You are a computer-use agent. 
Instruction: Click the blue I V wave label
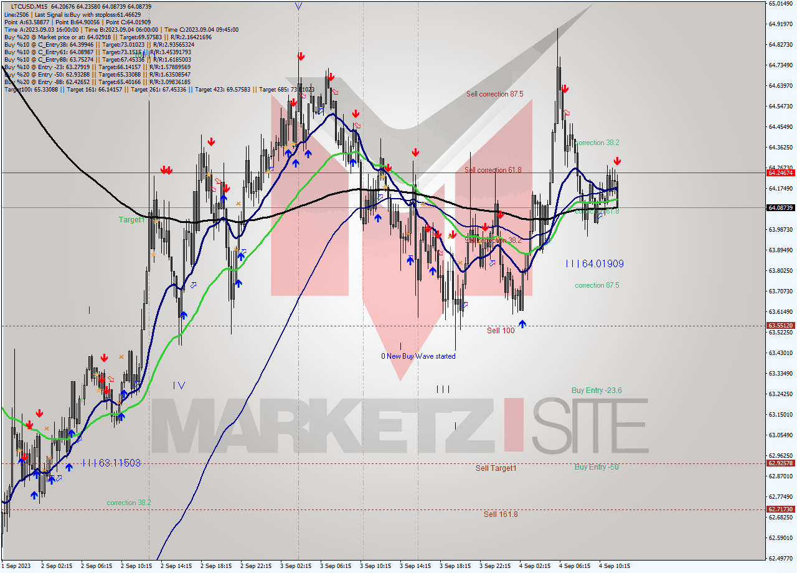coord(179,386)
